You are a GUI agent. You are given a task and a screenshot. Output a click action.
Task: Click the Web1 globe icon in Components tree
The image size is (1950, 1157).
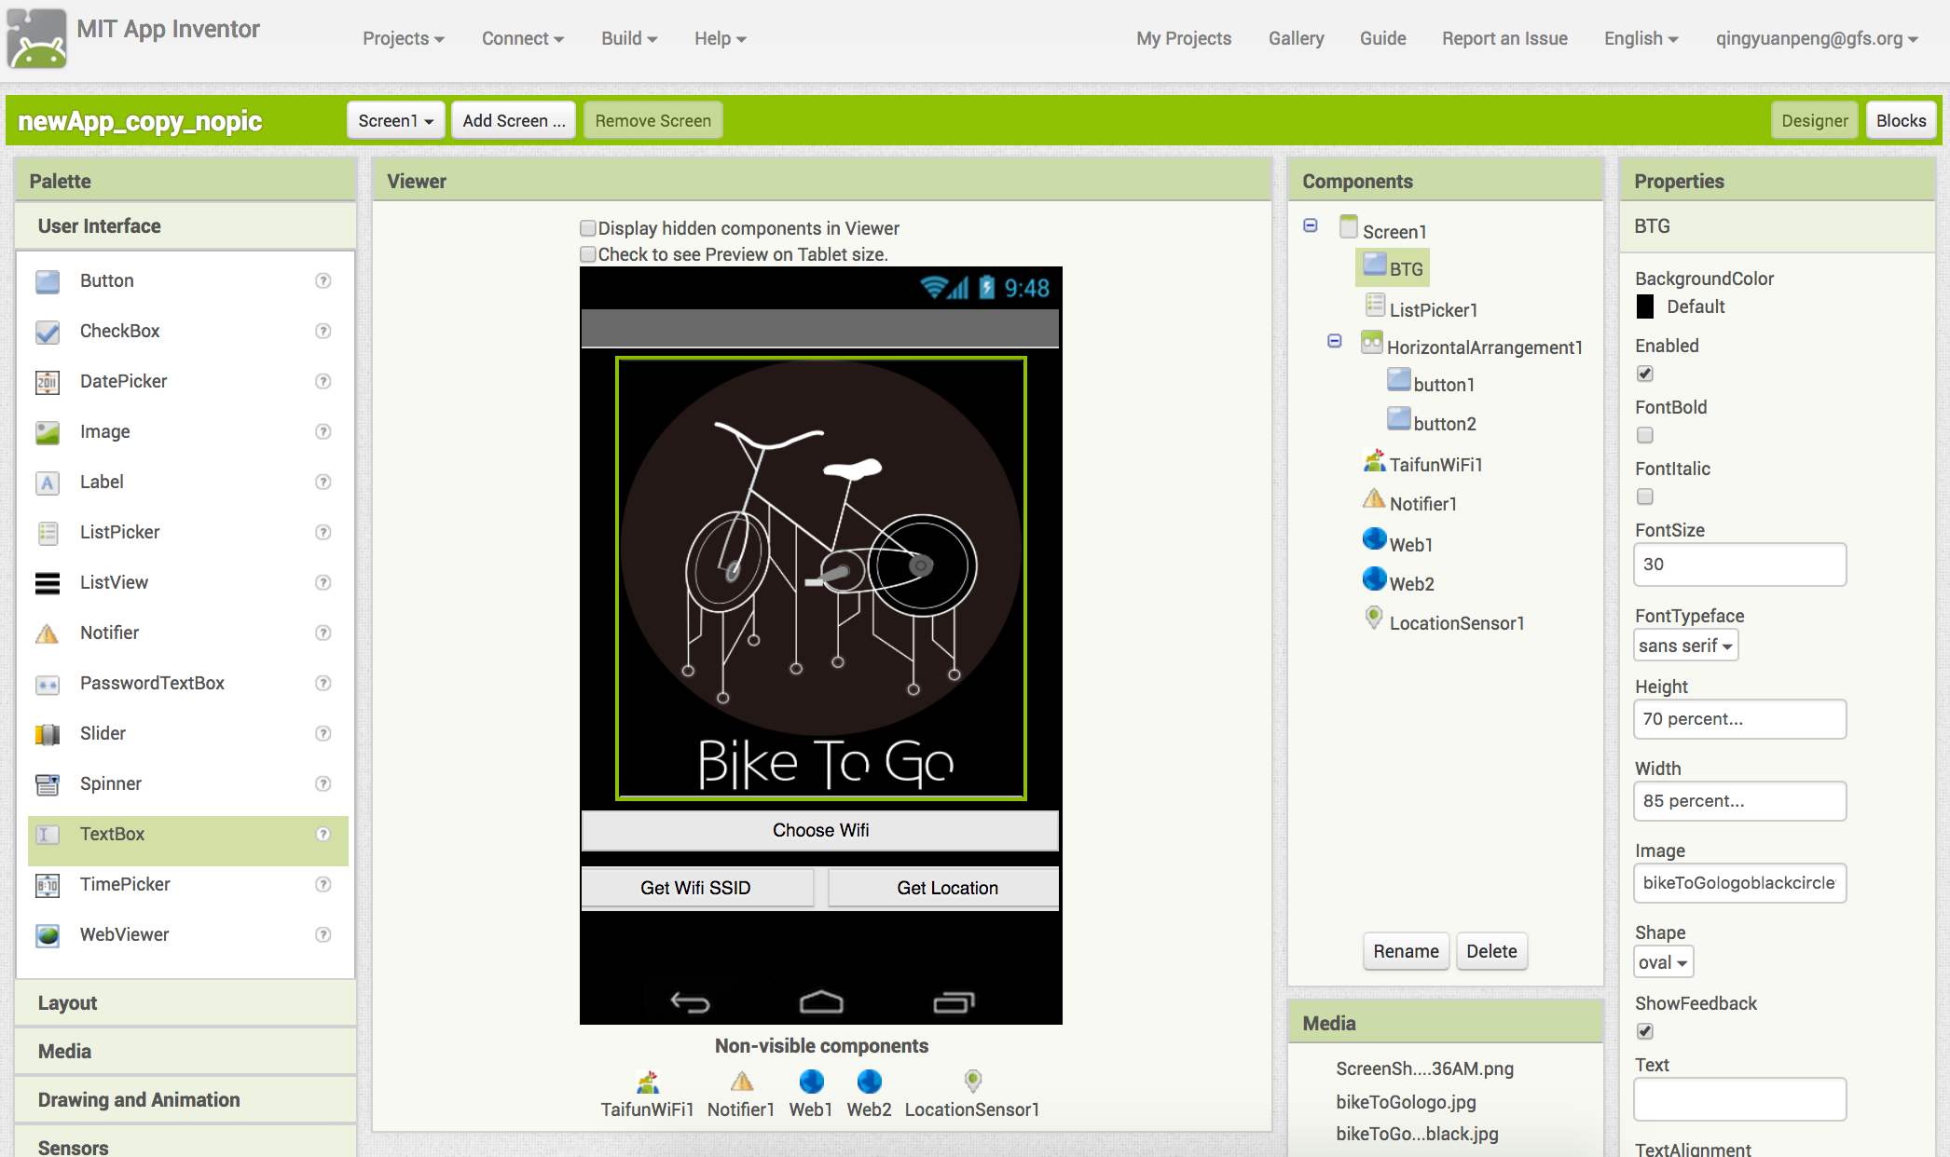[1374, 540]
